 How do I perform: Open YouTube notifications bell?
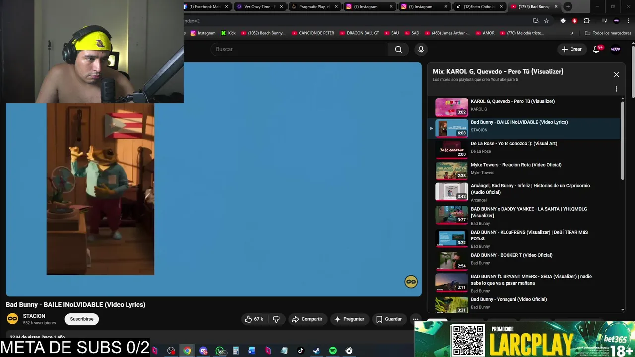tap(597, 49)
